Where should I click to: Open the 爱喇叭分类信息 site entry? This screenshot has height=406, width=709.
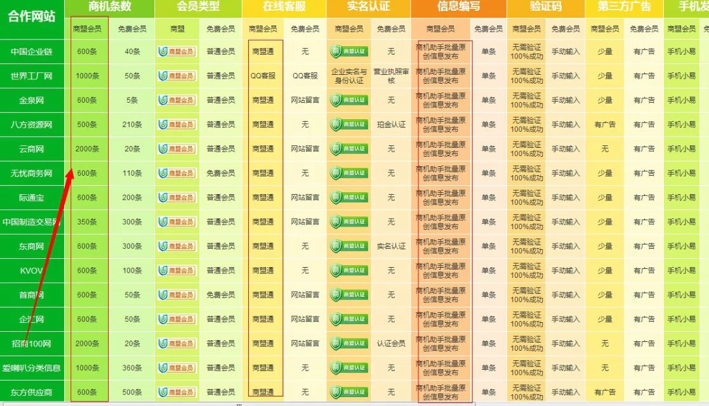[x=32, y=368]
